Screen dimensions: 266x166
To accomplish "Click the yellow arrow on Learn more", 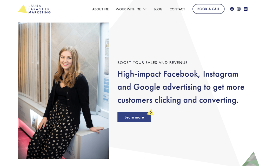I will 150,112.
